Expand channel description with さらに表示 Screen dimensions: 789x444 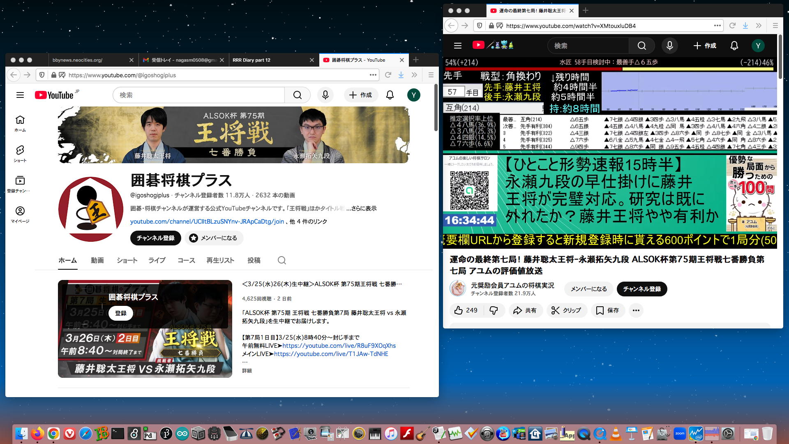tap(364, 208)
